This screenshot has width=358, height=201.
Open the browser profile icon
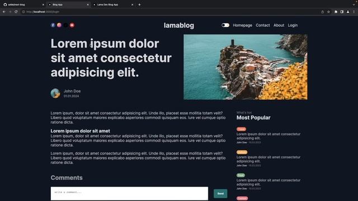point(348,12)
